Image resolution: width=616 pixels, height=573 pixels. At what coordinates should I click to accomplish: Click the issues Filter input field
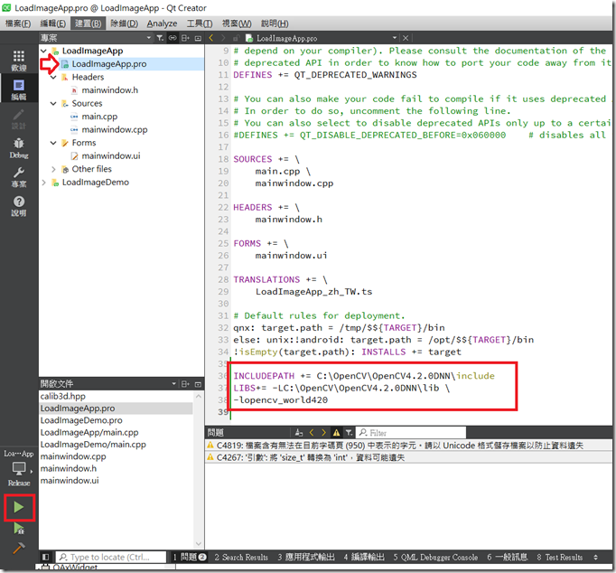pyautogui.click(x=411, y=433)
